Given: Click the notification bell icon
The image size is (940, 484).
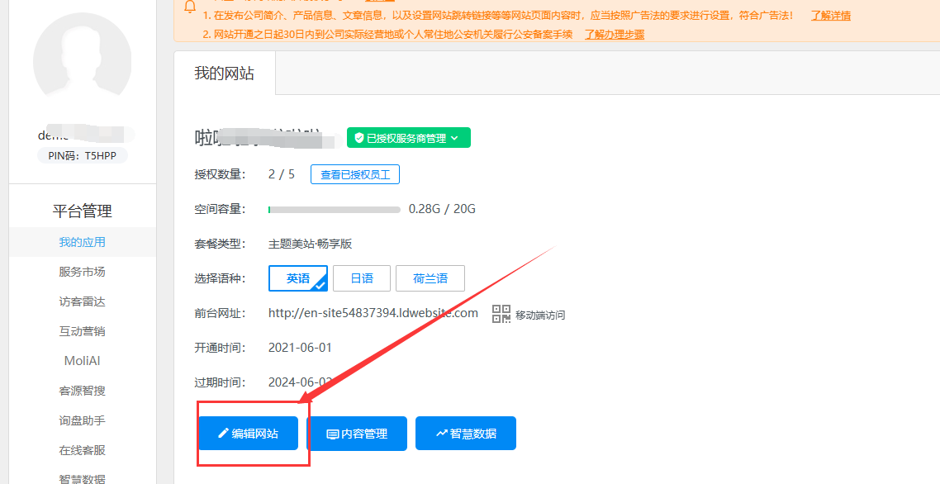Looking at the screenshot, I should (190, 7).
